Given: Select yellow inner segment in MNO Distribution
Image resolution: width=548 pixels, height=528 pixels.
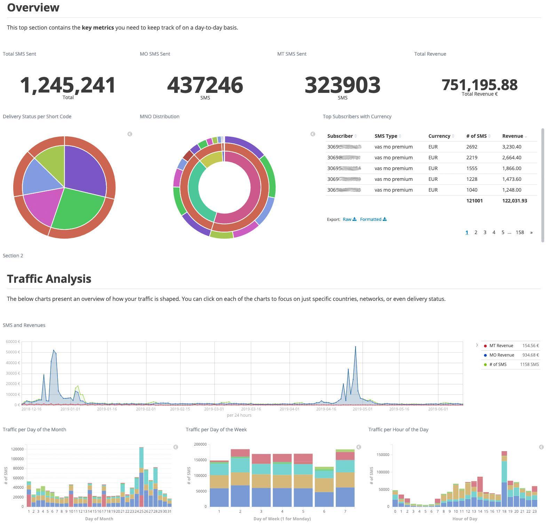Looking at the screenshot, I should 212,159.
